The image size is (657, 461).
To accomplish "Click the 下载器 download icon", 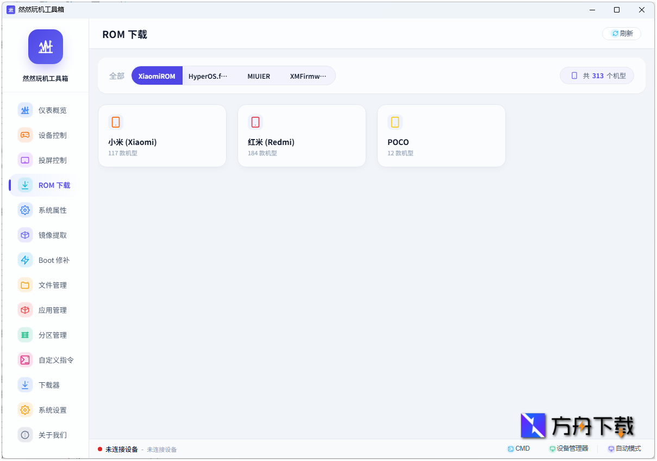I will point(25,385).
